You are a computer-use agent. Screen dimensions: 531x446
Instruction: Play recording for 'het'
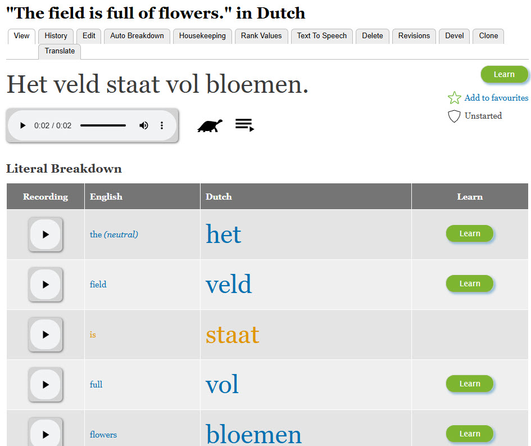(46, 235)
